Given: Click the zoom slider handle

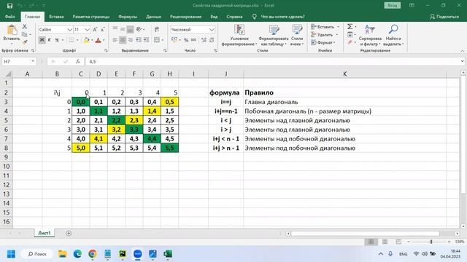Looking at the screenshot, I should 431,242.
